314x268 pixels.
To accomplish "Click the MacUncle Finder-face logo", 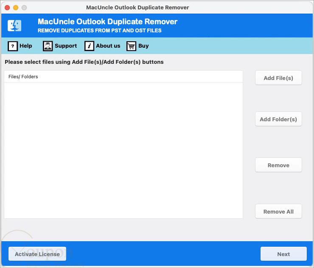I will [x=14, y=26].
